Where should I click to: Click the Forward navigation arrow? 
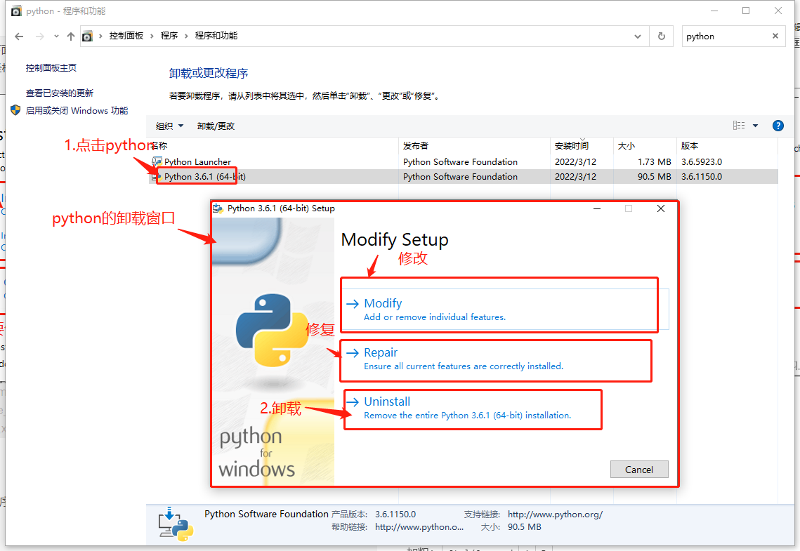click(40, 36)
